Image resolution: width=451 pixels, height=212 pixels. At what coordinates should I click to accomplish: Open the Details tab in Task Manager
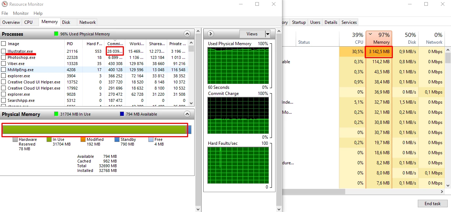click(331, 22)
